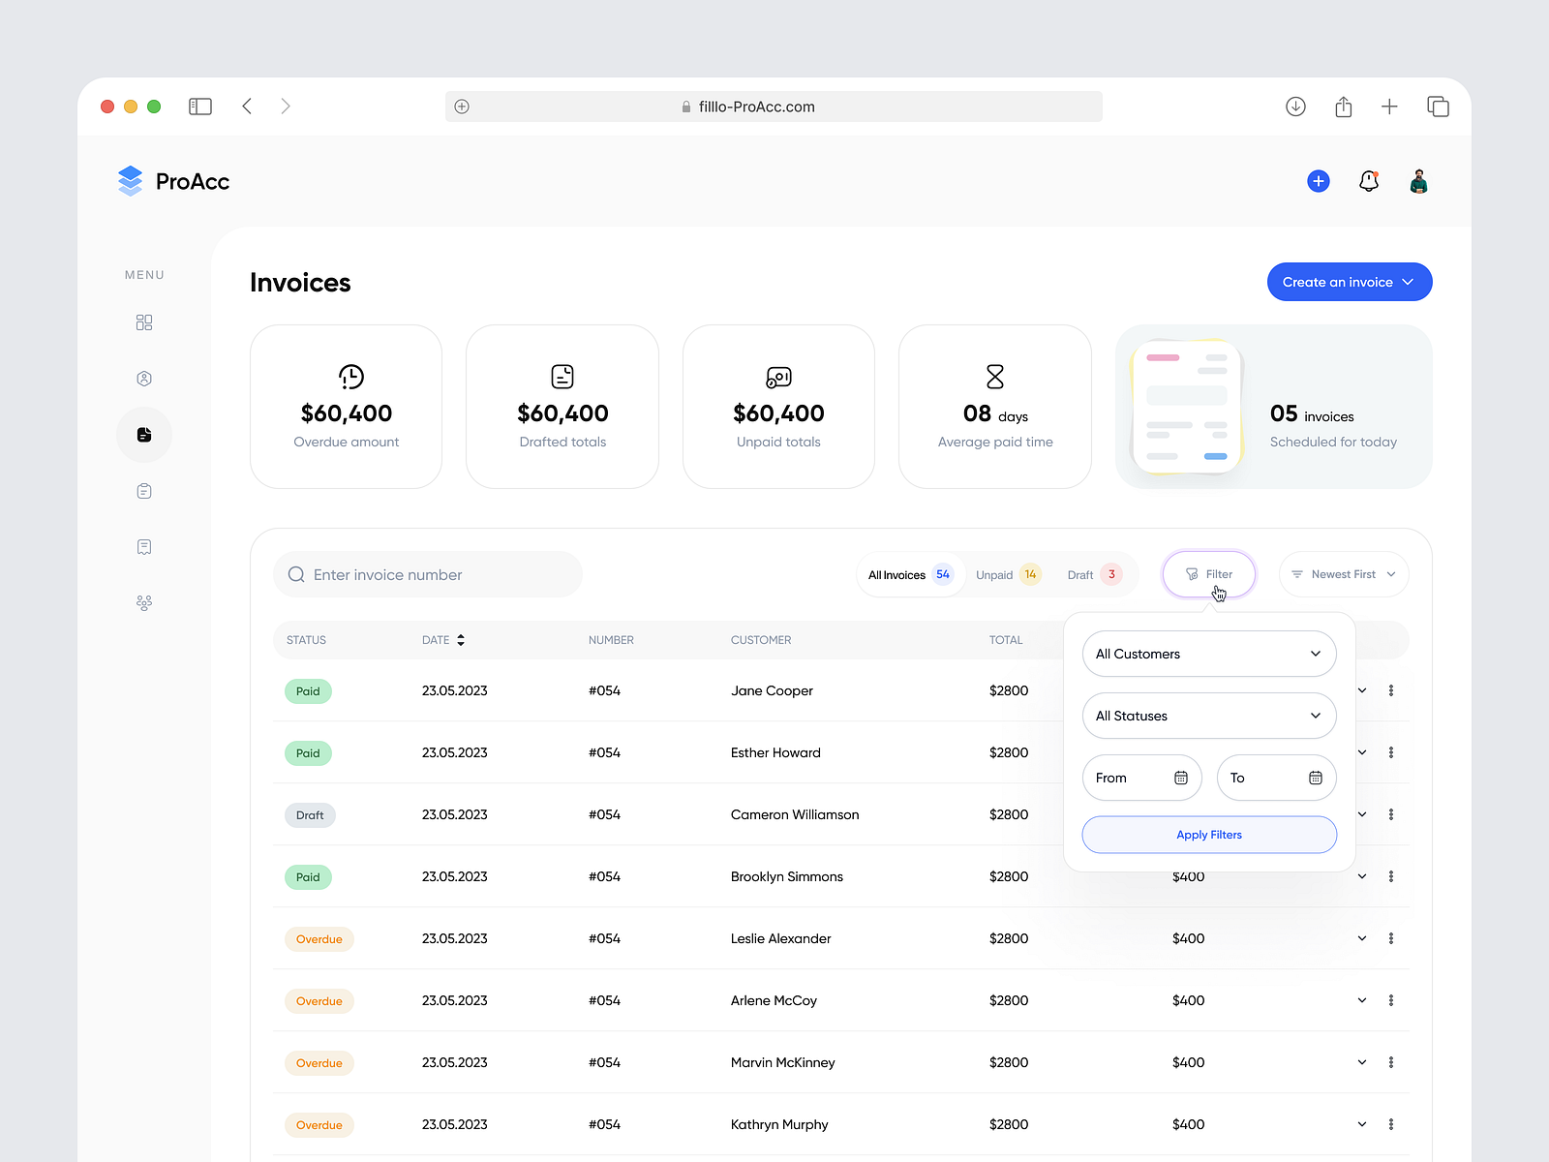This screenshot has height=1162, width=1549.
Task: Click the Enter invoice number search field
Action: coord(427,574)
